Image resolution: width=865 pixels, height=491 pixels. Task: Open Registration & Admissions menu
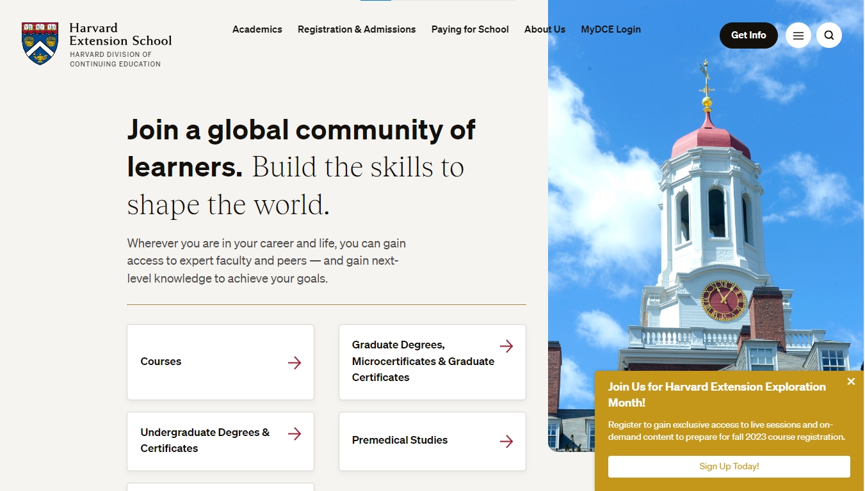pos(357,29)
